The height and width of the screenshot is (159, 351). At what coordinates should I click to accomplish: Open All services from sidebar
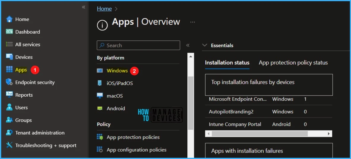[x=28, y=44]
